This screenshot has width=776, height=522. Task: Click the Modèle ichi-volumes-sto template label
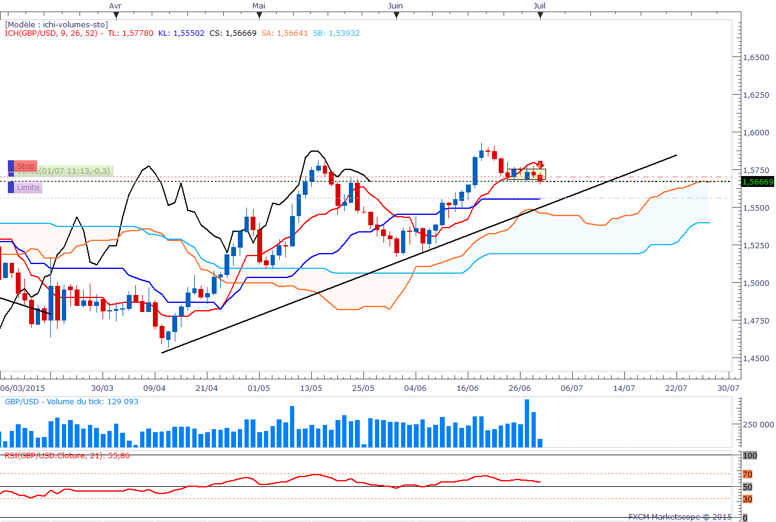tap(56, 24)
